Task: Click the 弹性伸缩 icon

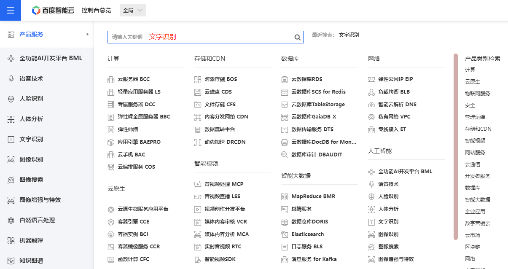Action: [111, 129]
